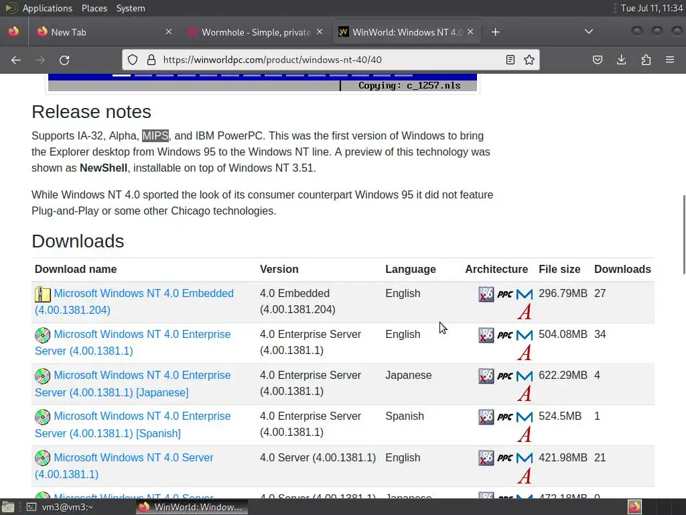Click Firefox workspace icon in bottom-right panel
Image resolution: width=686 pixels, height=515 pixels.
634,507
